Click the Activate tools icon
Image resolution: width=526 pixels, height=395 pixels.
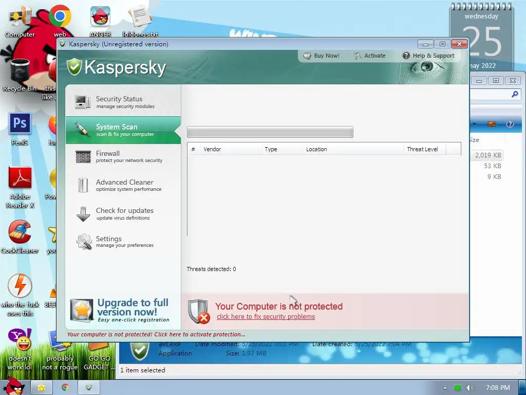[x=358, y=56]
